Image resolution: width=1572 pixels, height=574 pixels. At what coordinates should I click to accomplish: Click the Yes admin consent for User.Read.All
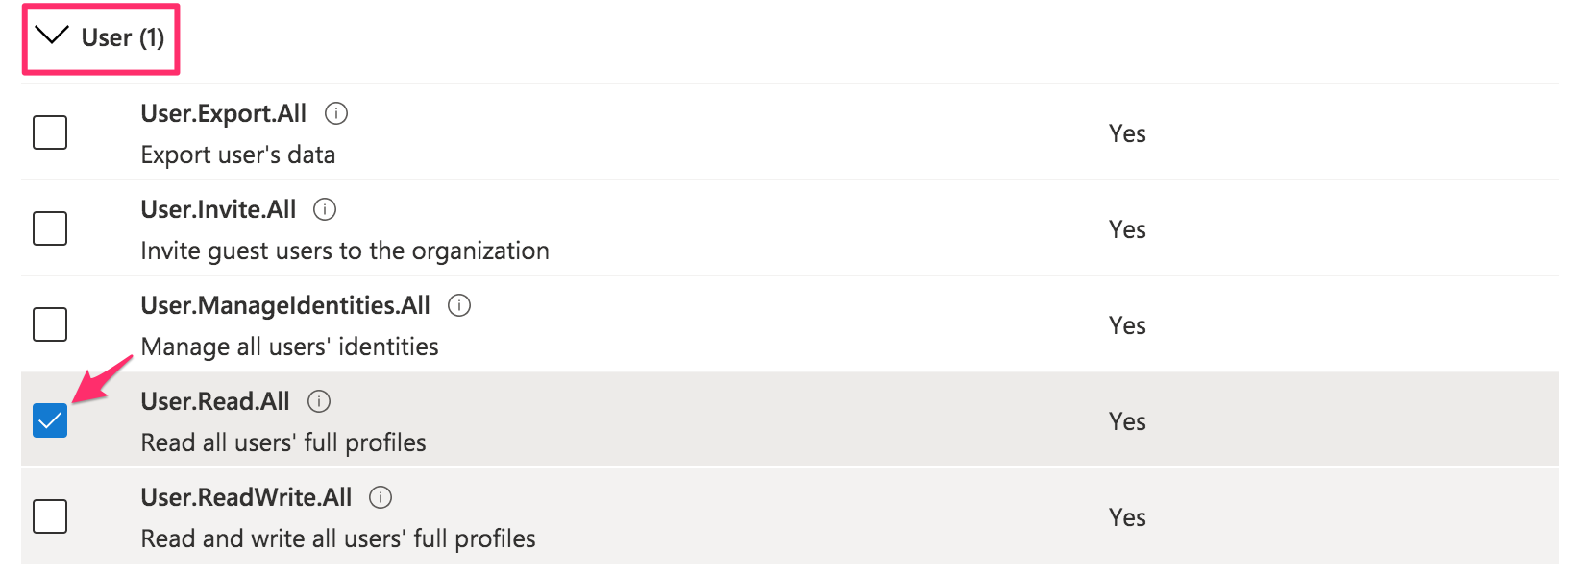tap(1126, 420)
